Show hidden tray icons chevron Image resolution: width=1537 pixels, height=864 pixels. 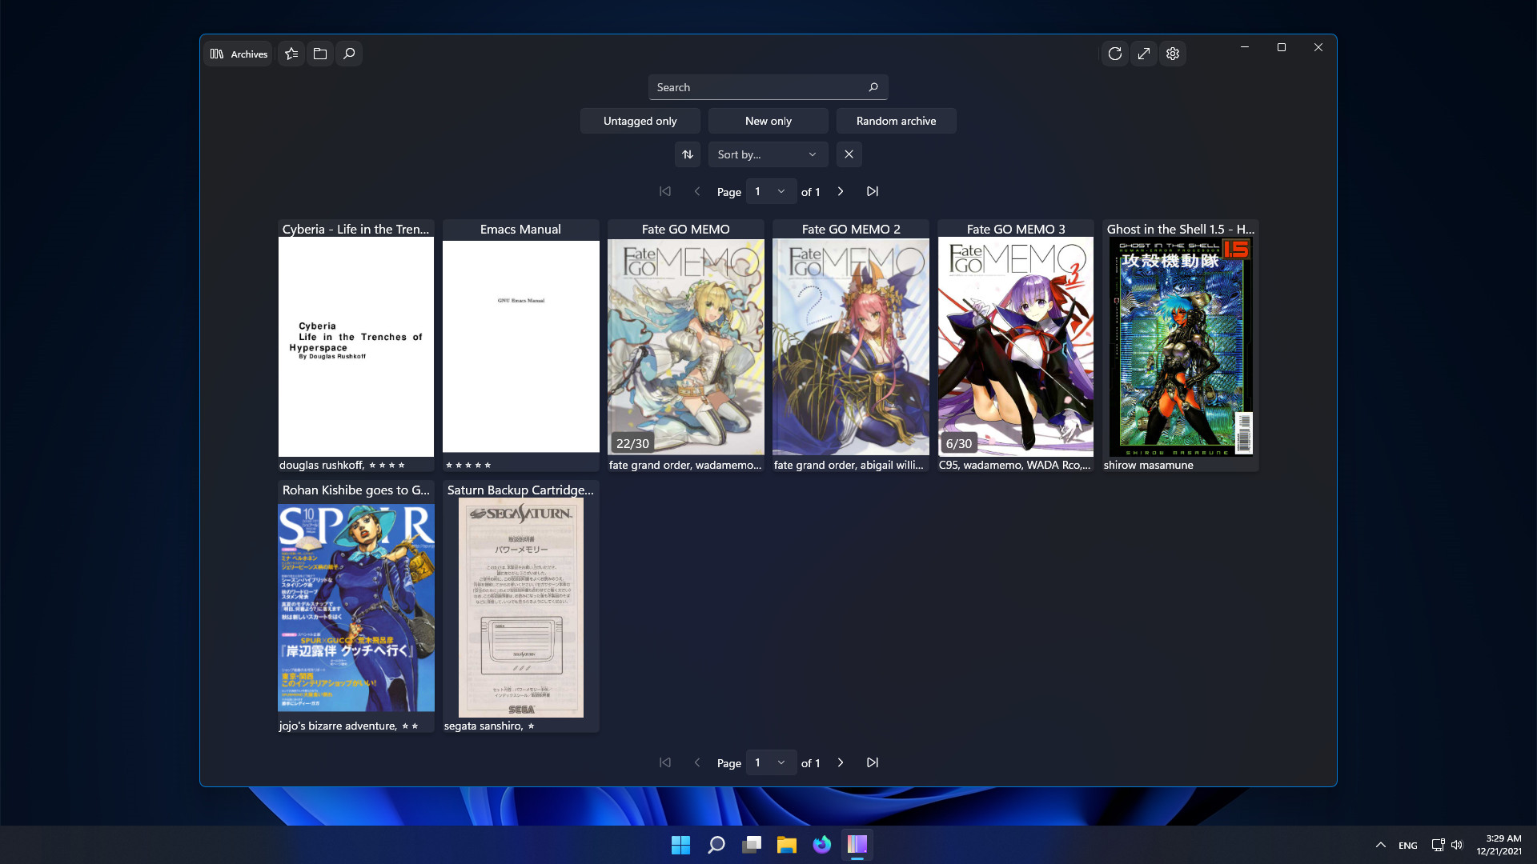pos(1381,845)
